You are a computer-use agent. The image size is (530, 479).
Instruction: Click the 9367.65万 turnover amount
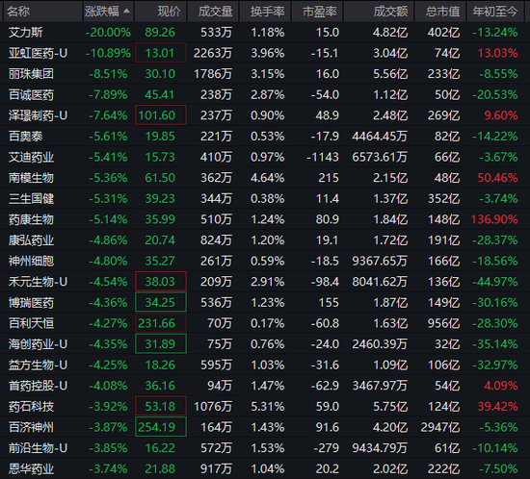[x=380, y=261]
